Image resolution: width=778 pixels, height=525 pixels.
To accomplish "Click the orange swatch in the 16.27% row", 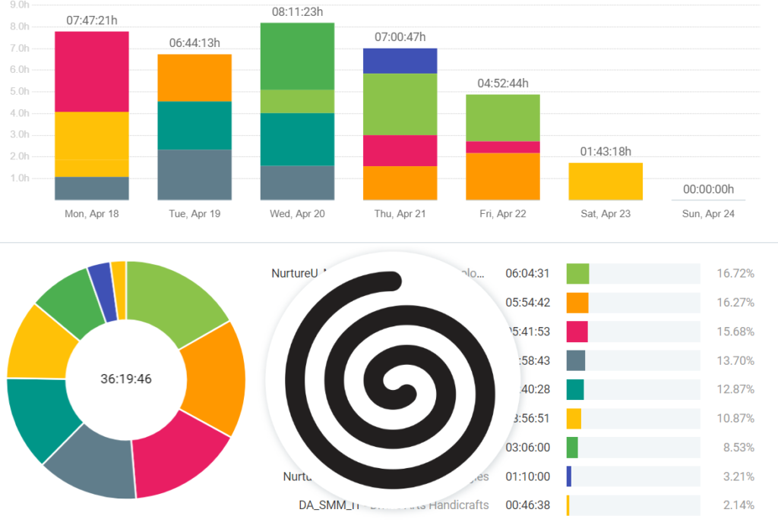I will [577, 303].
